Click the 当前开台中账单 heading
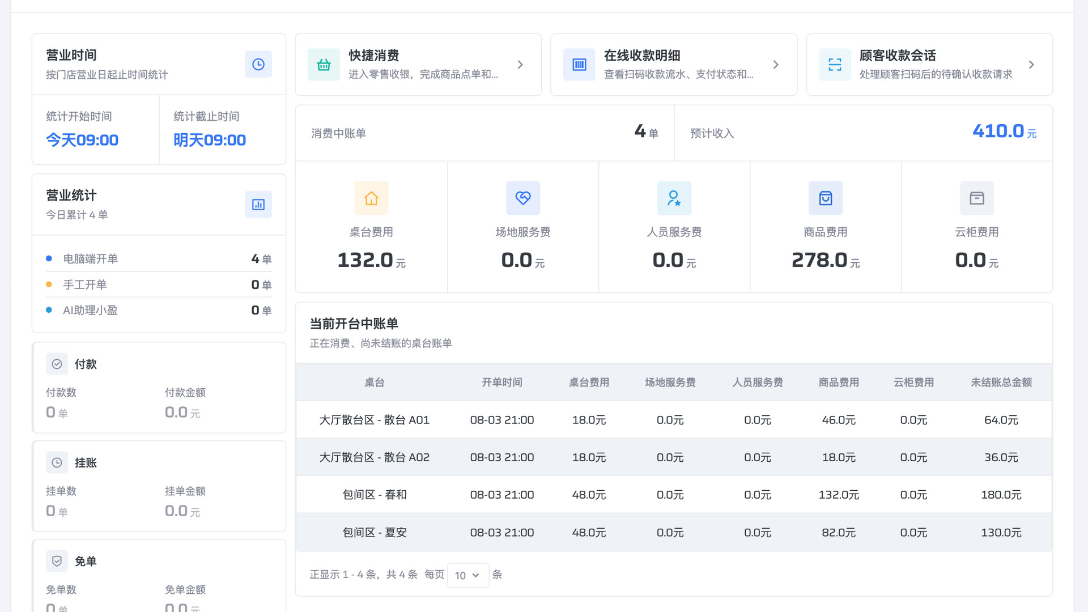The width and height of the screenshot is (1088, 612). coord(354,324)
